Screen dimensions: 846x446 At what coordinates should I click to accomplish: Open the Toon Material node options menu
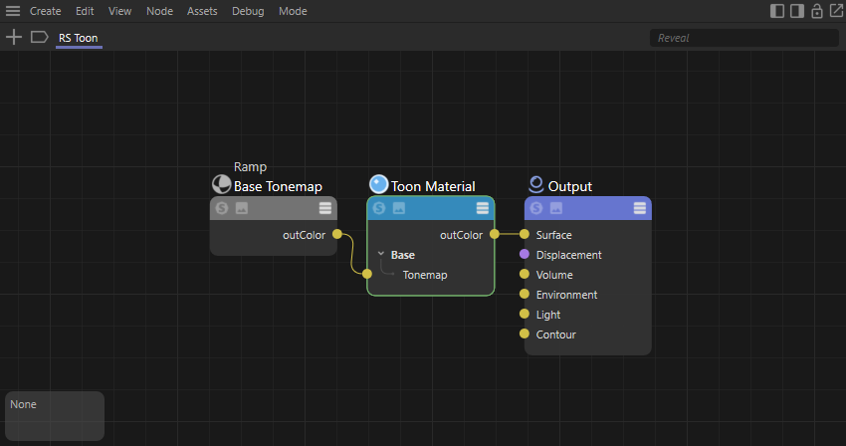pos(483,208)
